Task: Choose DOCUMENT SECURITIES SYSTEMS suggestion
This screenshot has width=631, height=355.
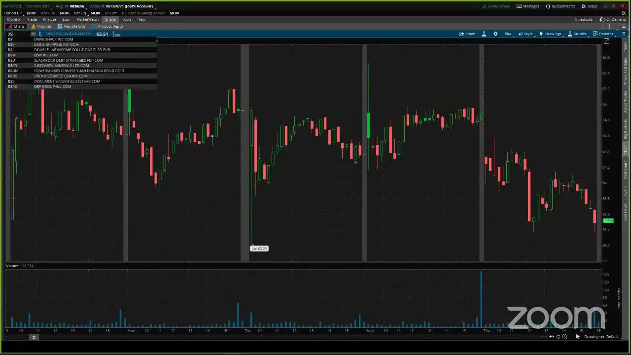Action: (82, 81)
